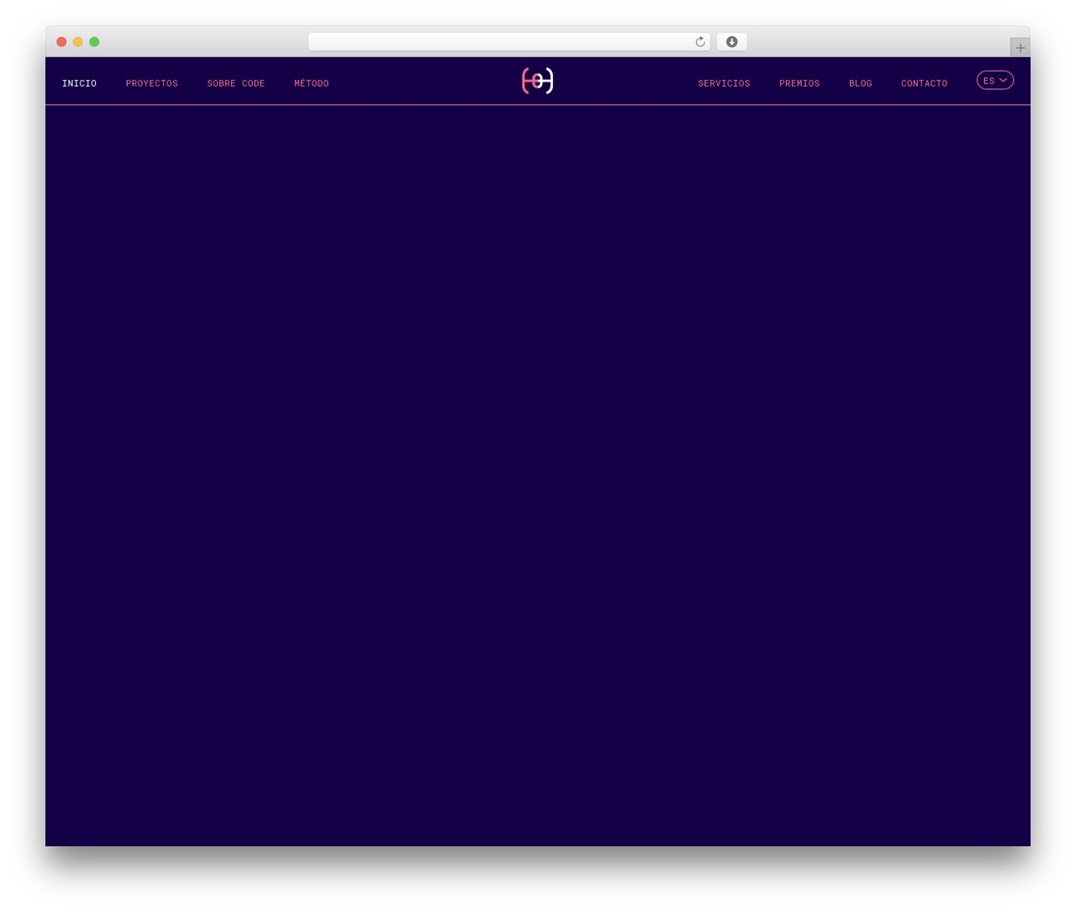Go to the PROYECTOS page
This screenshot has width=1076, height=911.
(152, 83)
